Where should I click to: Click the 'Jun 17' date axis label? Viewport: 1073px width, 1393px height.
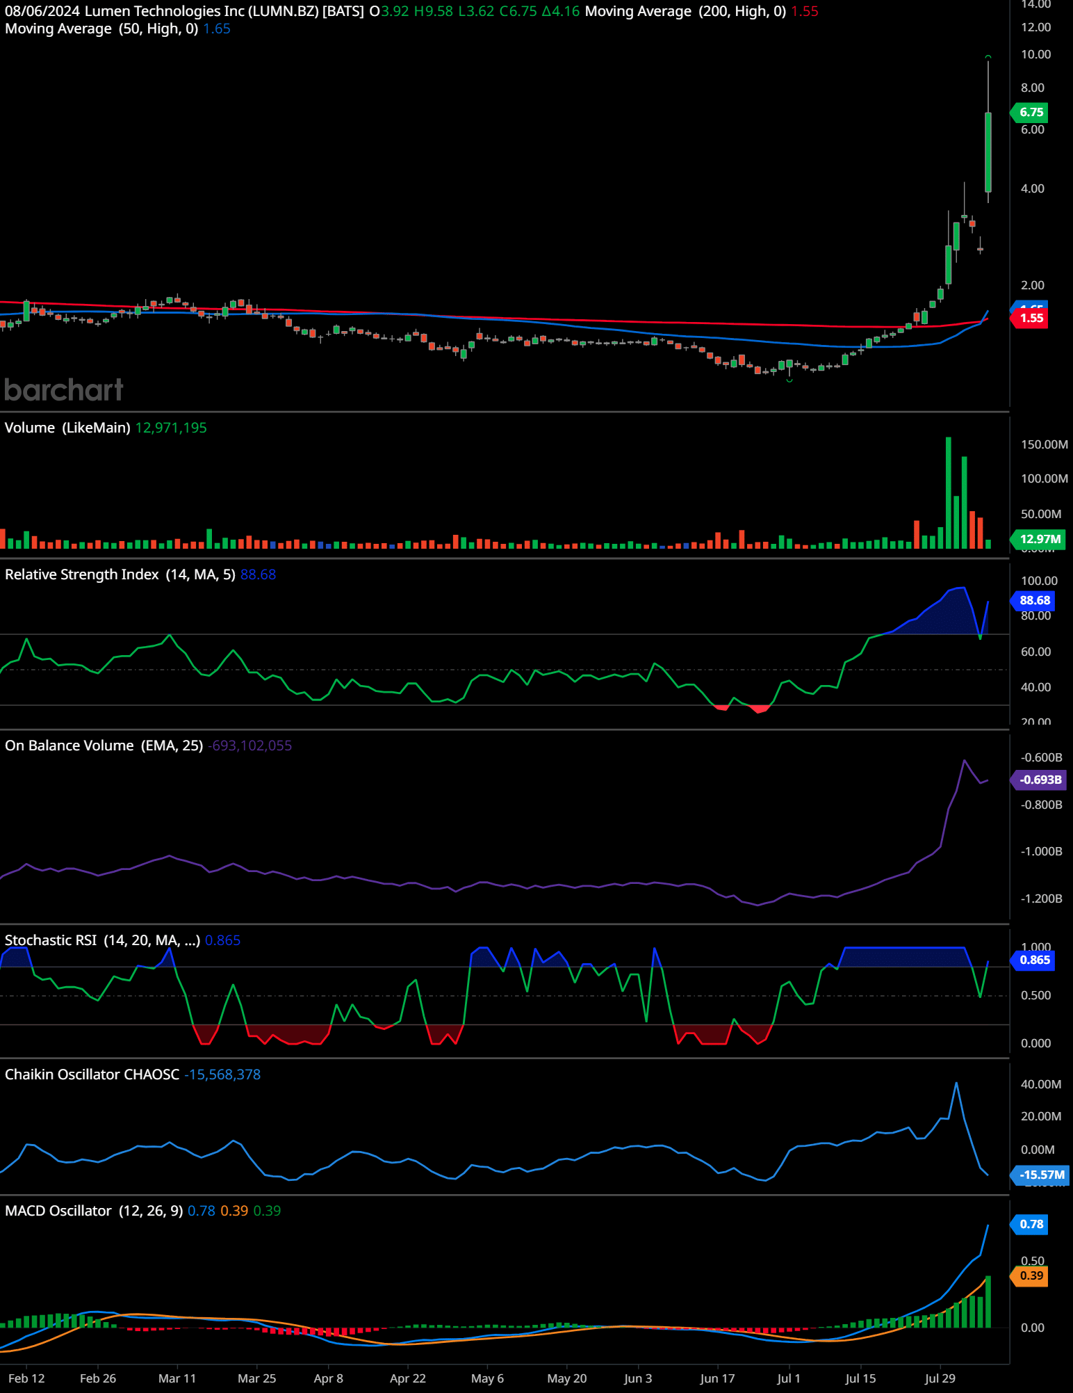click(717, 1378)
